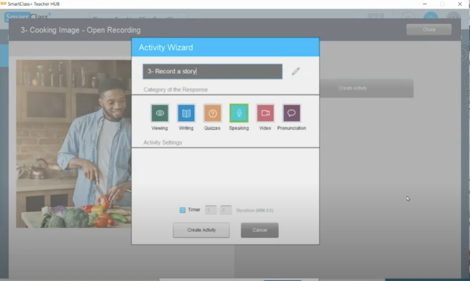Pick the Quizzes category icon
The image size is (470, 281).
pos(212,113)
